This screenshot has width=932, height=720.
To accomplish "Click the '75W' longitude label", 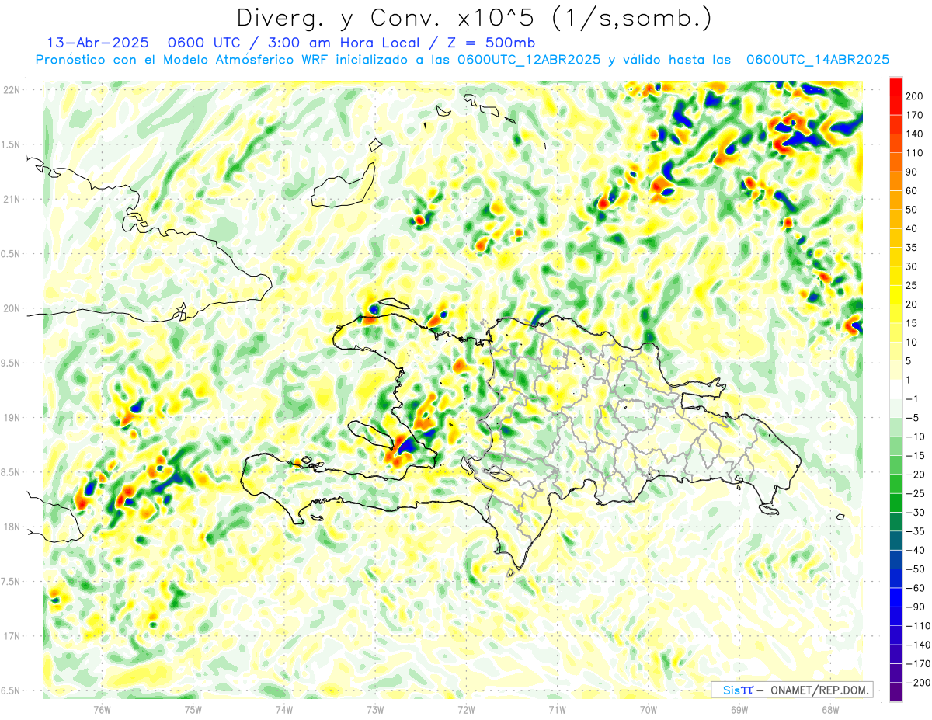I will pyautogui.click(x=193, y=709).
